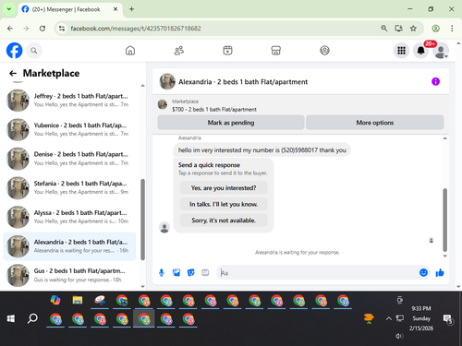Screen dimensions: 462x346
Task: Attach a photo with the image icon
Action: 176,272
